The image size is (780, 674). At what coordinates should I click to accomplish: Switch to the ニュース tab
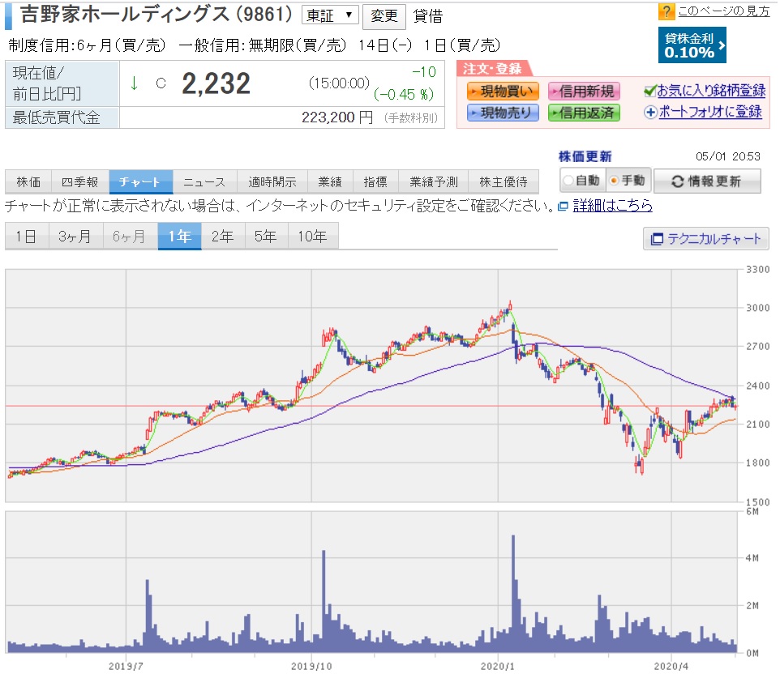pyautogui.click(x=204, y=182)
